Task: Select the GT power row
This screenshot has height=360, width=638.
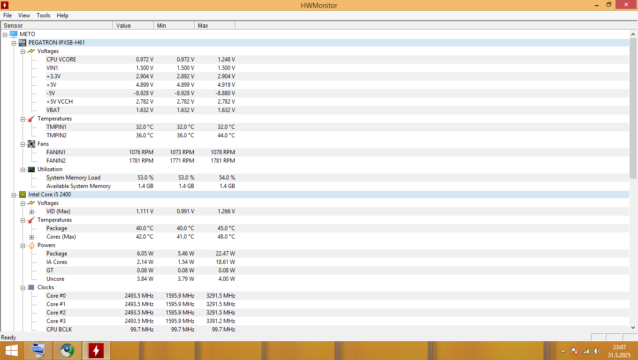Action: [315, 270]
